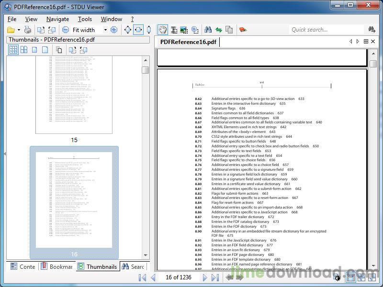This screenshot has width=383, height=287.
Task: Click the next page arrow
Action: pos(204,277)
